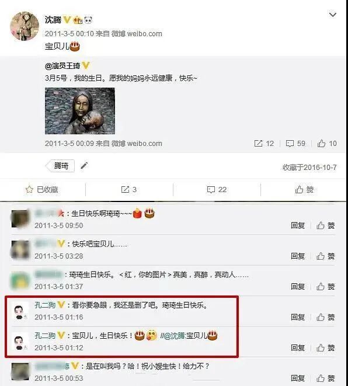348x386 pixels.
Task: Open 孔二狗 profile from 01:16 comment
Action: [x=45, y=305]
